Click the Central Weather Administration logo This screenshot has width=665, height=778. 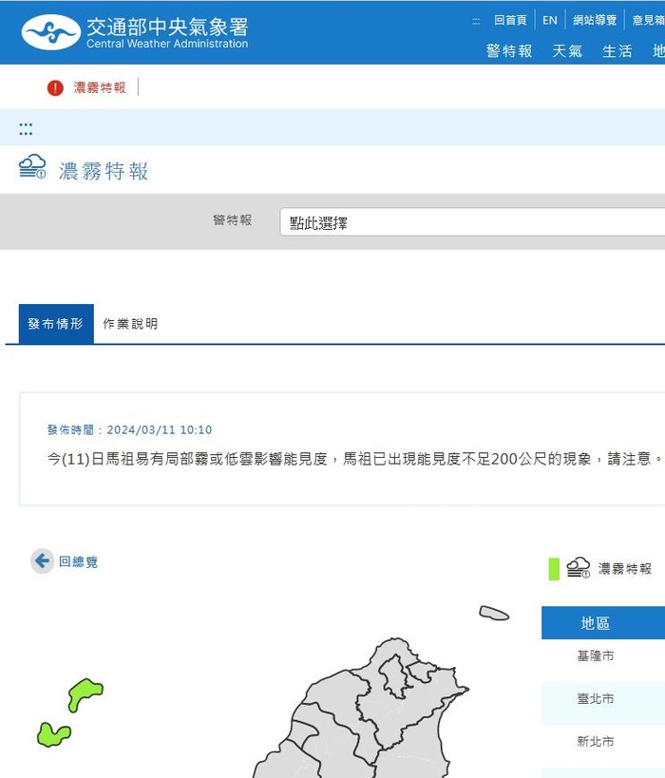pos(135,32)
